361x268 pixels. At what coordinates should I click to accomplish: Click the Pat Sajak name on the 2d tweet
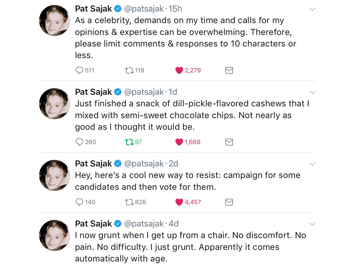tap(93, 163)
